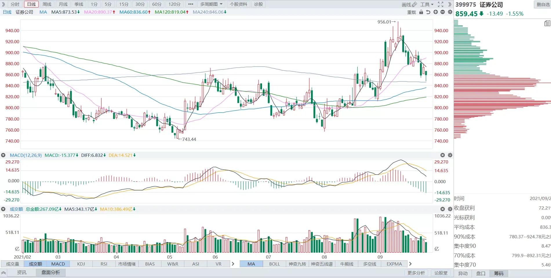551x278 pixels.
Task: Zoom in chart with the plus icon
Action: coord(435,12)
